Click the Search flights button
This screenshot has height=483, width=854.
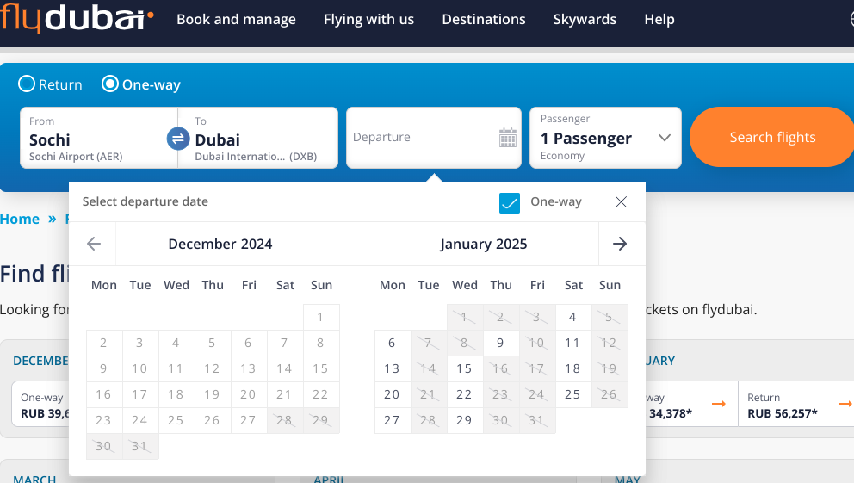tap(772, 137)
